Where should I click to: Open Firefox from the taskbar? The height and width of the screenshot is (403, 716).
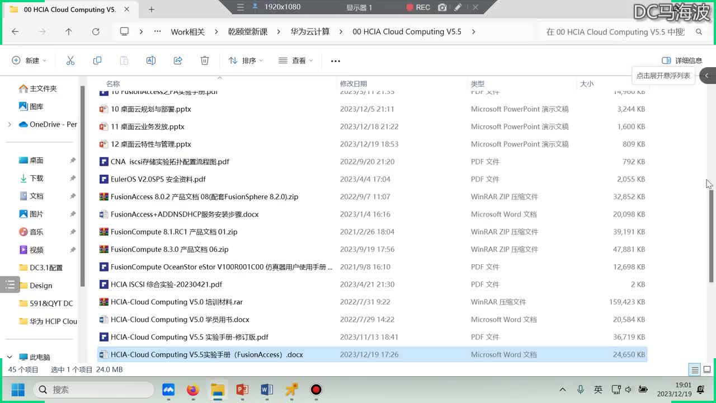pos(193,390)
